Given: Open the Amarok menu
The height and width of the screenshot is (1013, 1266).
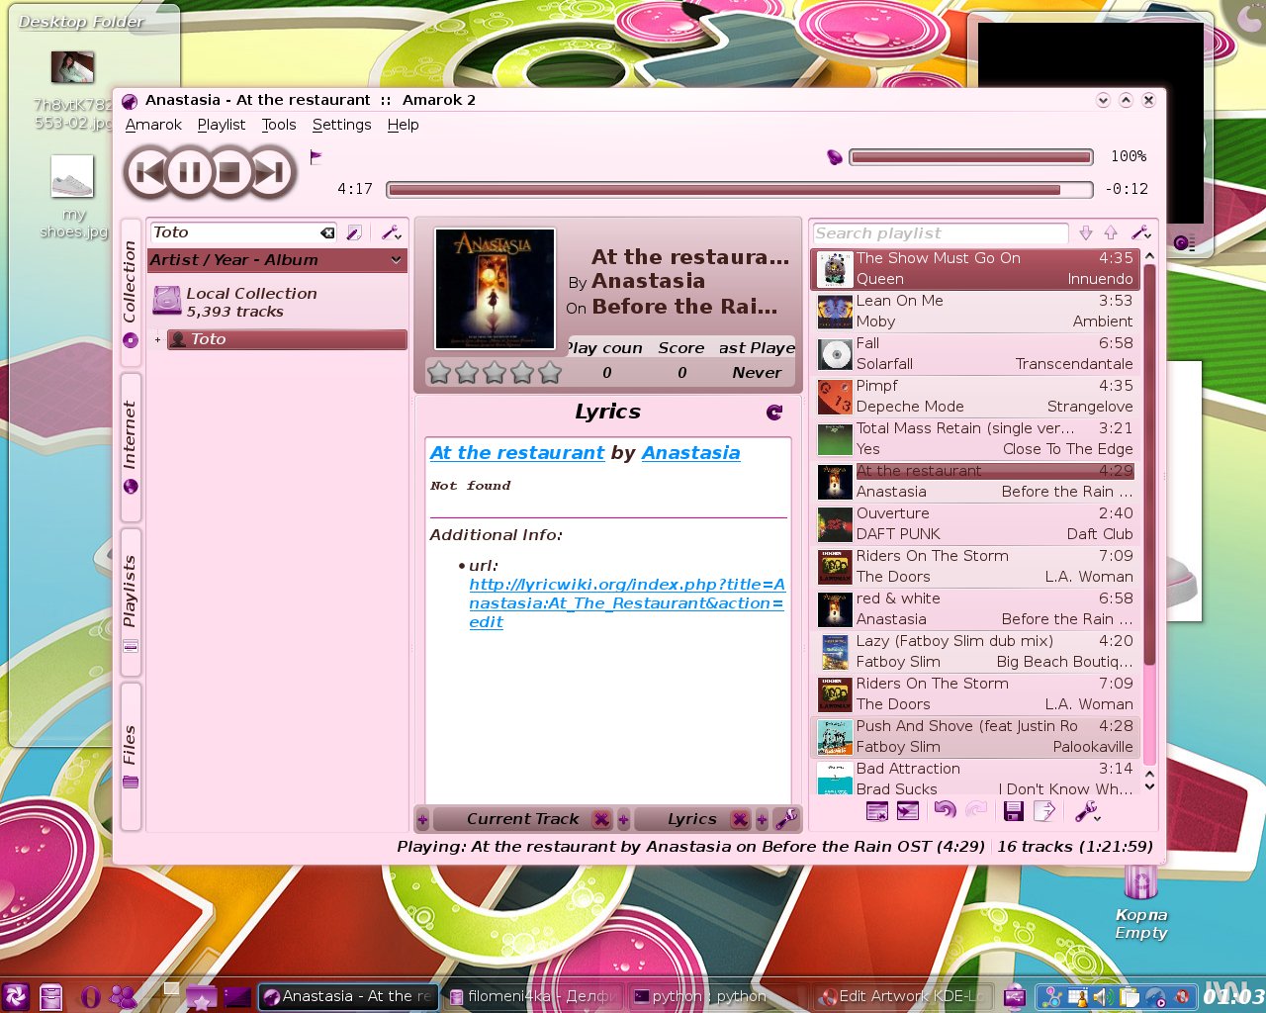Looking at the screenshot, I should tap(153, 125).
